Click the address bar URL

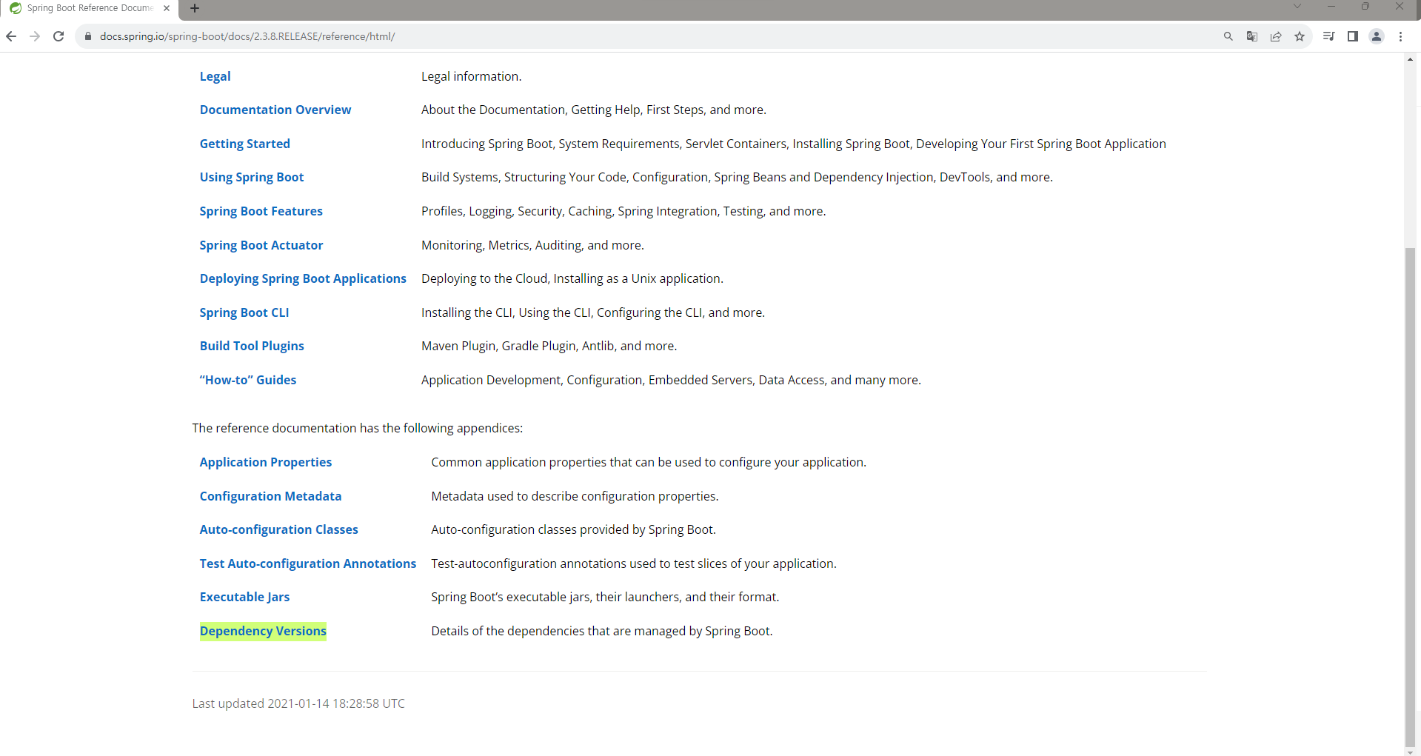point(247,36)
